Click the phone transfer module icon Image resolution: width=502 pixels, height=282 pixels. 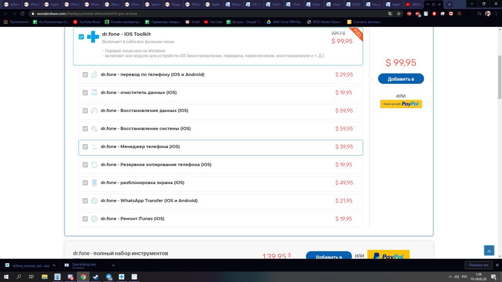pyautogui.click(x=94, y=75)
